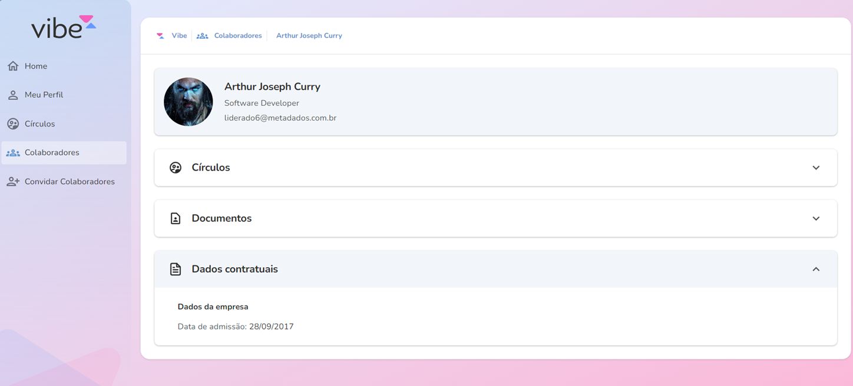Click the Dados contratuais panel title

(x=234, y=269)
